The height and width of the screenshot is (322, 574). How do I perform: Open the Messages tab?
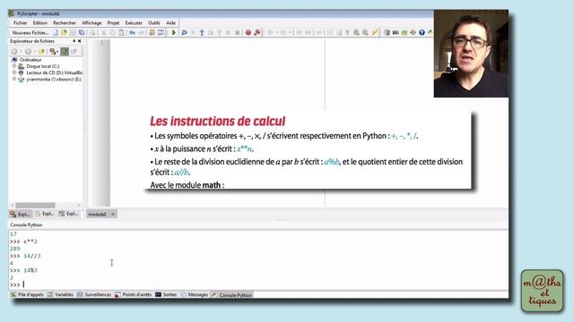[195, 294]
